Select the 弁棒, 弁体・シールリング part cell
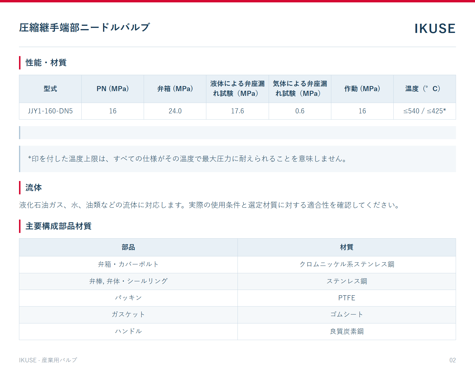 (x=128, y=281)
